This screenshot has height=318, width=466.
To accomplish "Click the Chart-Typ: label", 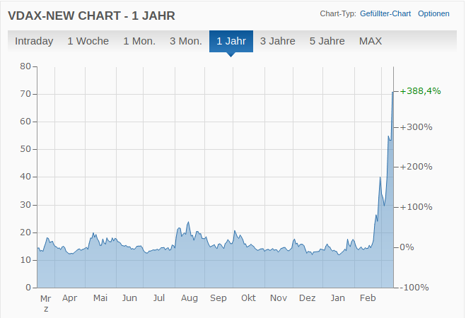I will 338,13.
